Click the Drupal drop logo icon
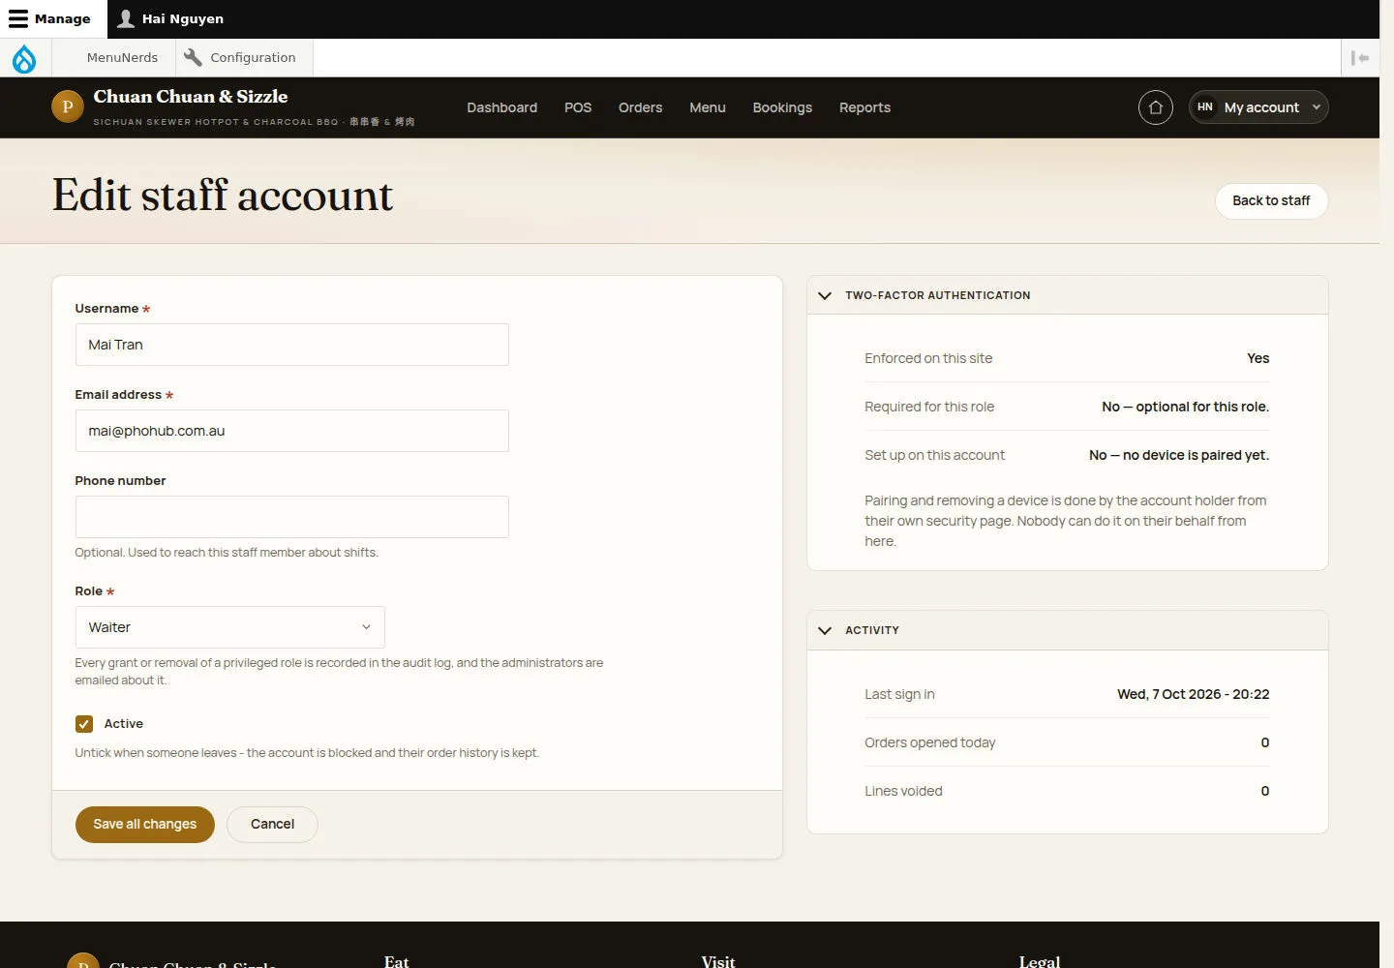Image resolution: width=1394 pixels, height=968 pixels. point(24,58)
